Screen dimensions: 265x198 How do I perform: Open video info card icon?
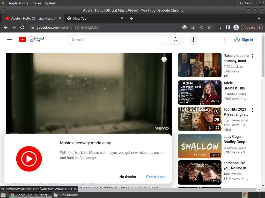click(x=164, y=59)
